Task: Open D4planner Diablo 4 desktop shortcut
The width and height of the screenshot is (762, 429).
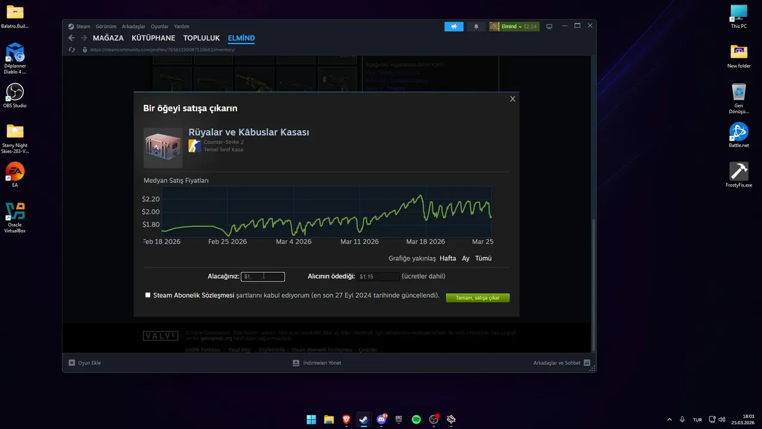Action: (15, 58)
